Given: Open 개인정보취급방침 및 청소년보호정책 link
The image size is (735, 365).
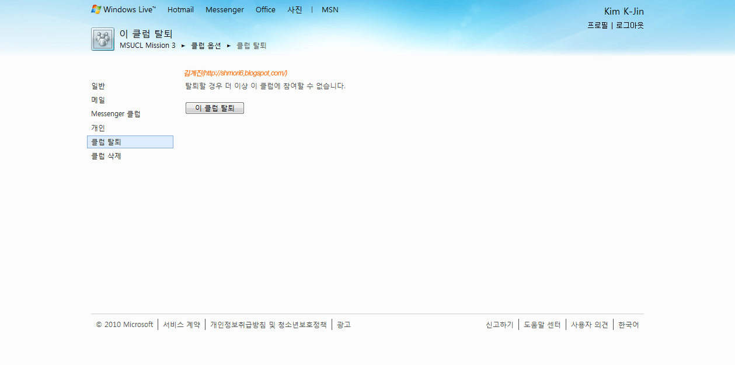Looking at the screenshot, I should [x=269, y=325].
